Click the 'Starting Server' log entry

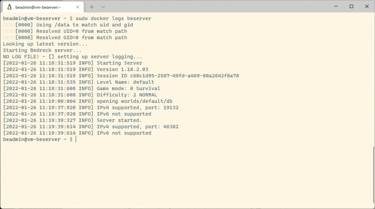tap(73, 63)
